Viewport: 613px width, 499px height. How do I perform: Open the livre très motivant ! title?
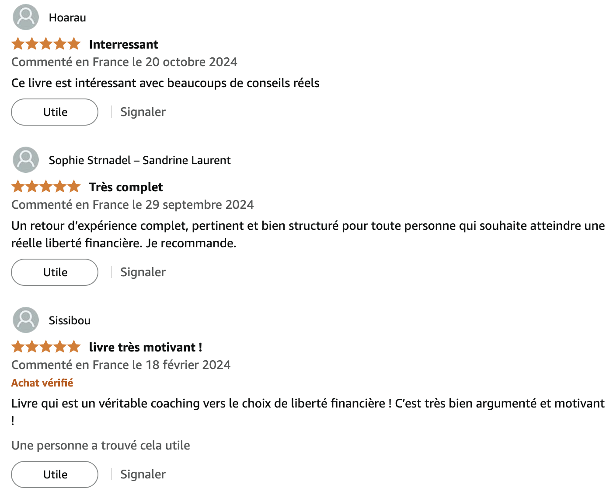tap(146, 348)
